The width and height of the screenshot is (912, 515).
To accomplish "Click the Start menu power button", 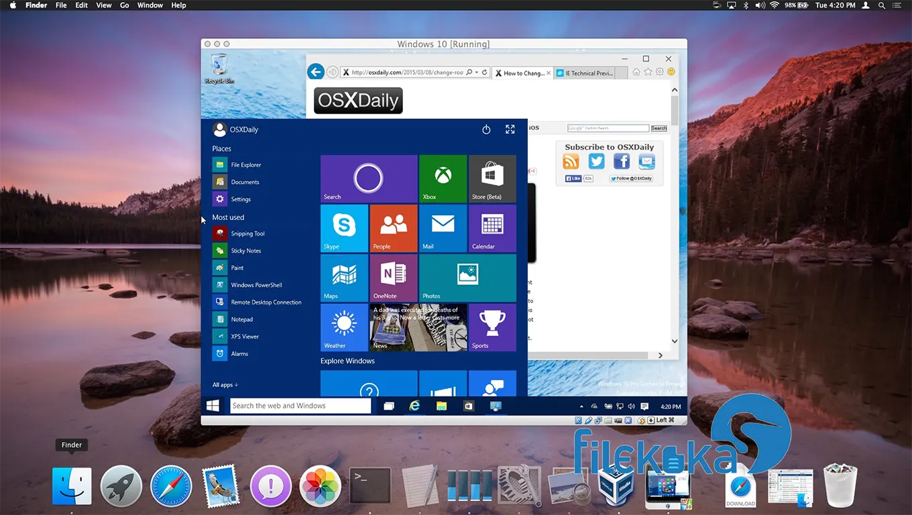I will [x=487, y=129].
